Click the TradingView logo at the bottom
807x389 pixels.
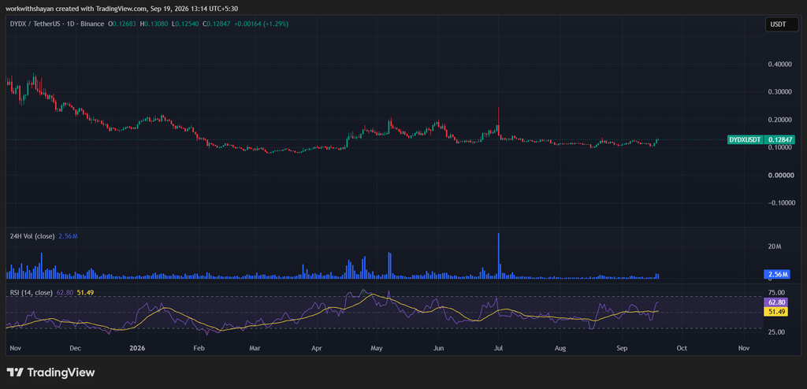click(x=50, y=372)
